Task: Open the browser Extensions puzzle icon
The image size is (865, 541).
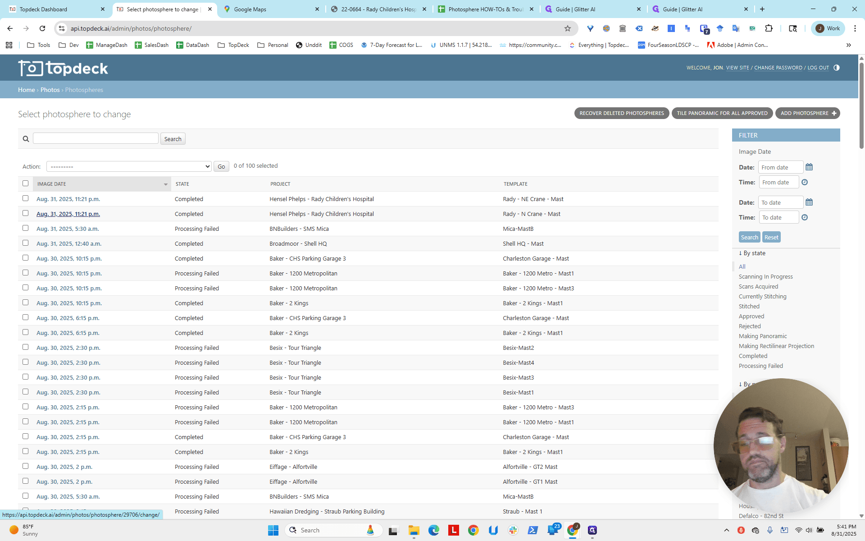Action: click(x=769, y=28)
